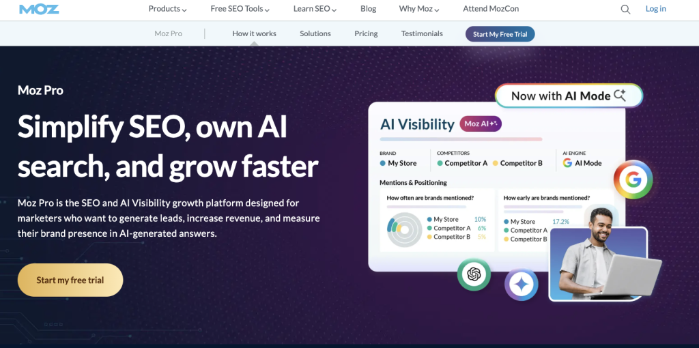
Task: Open search with the magnifying glass icon
Action: tap(625, 9)
